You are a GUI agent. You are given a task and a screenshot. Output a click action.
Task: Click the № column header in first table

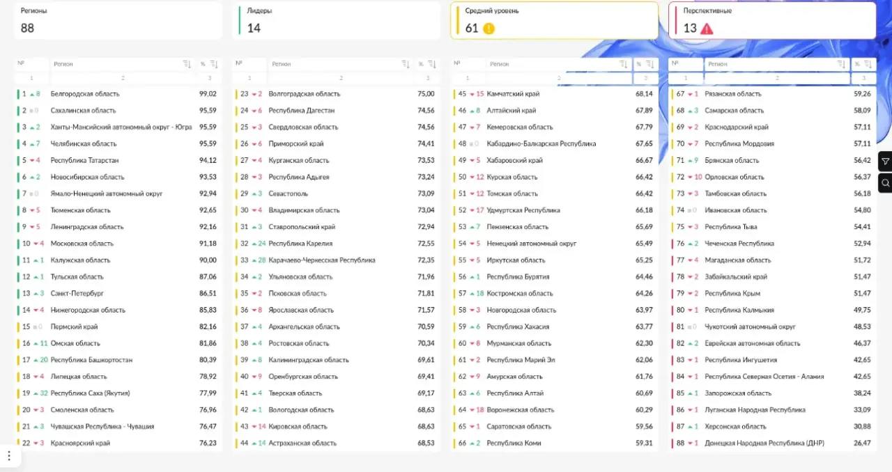pos(21,63)
